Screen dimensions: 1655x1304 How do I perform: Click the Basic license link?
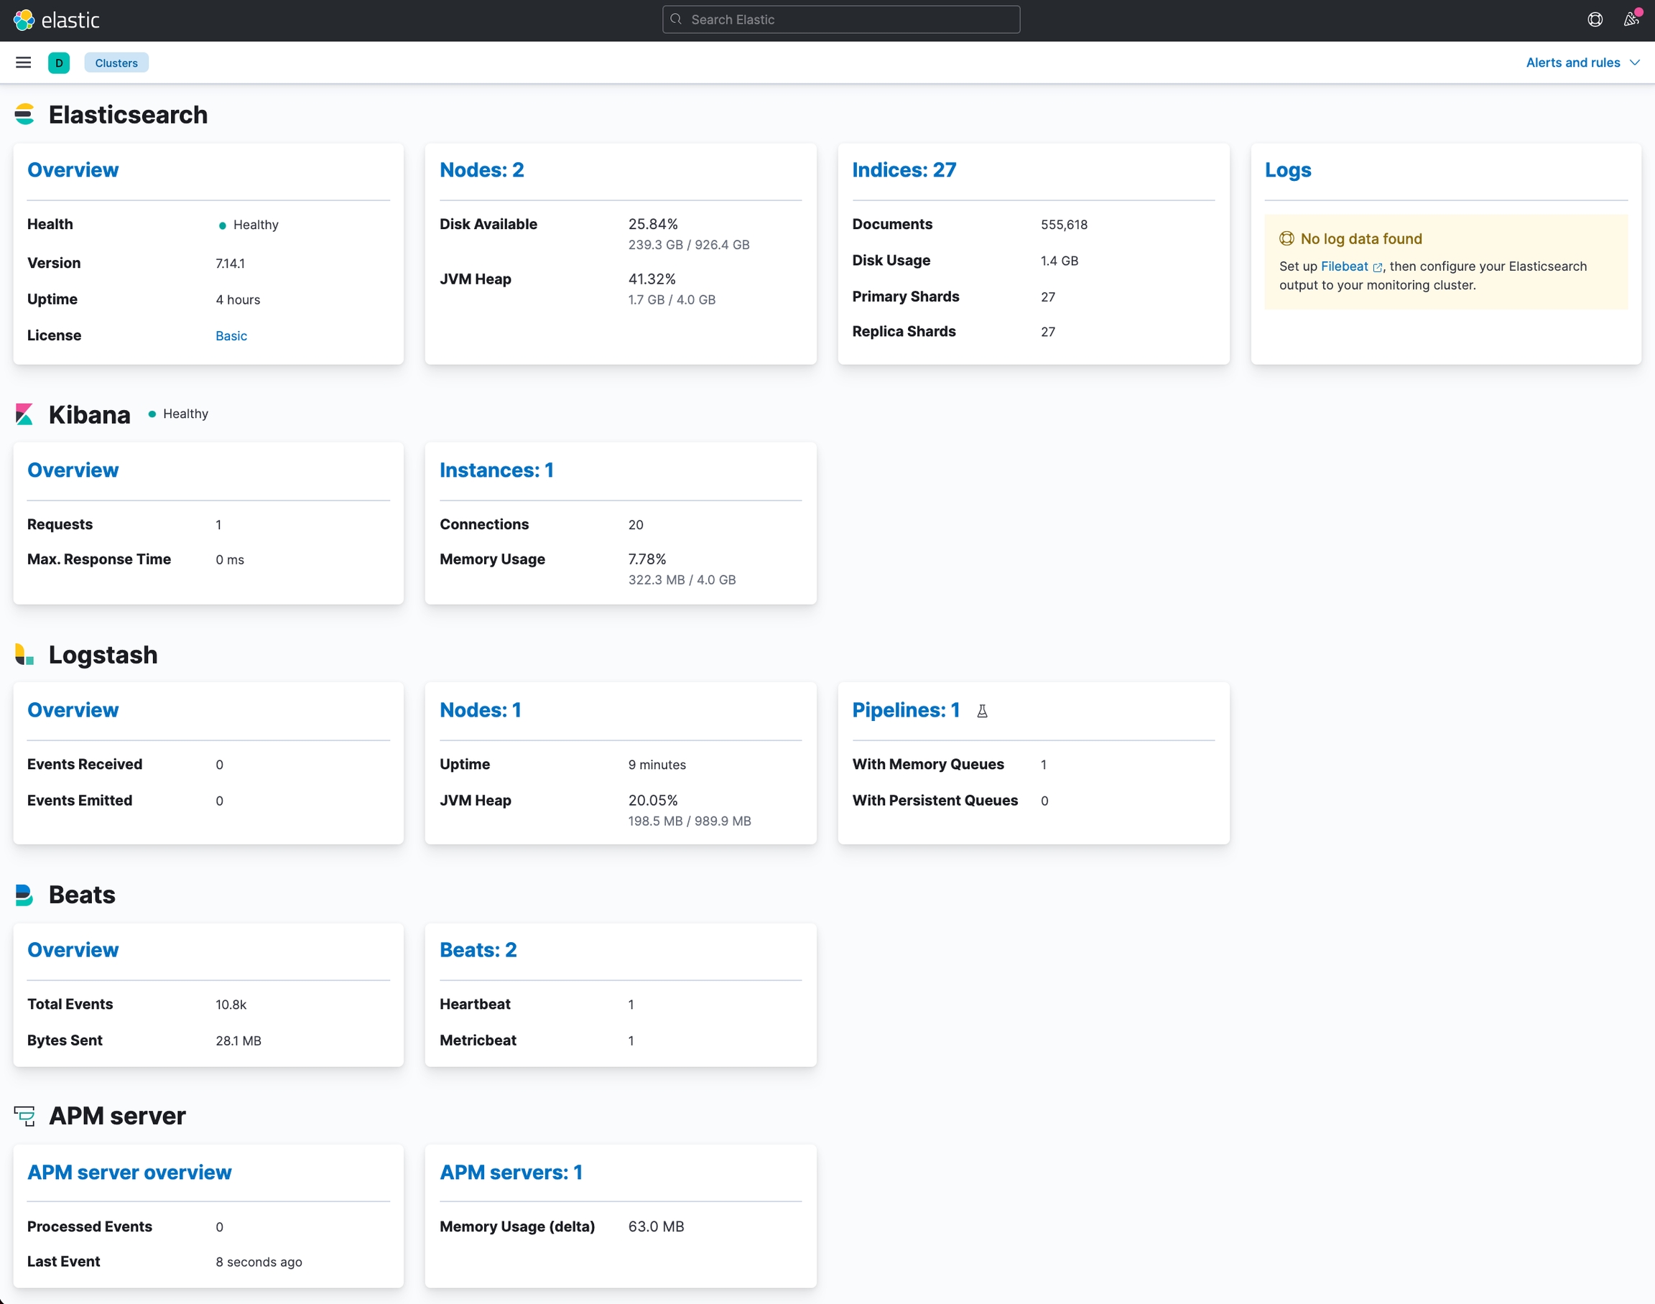tap(231, 336)
